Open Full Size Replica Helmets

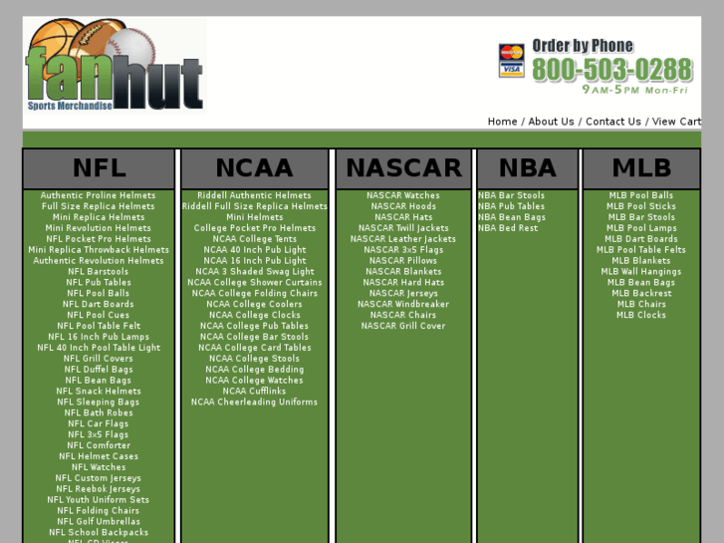[98, 206]
